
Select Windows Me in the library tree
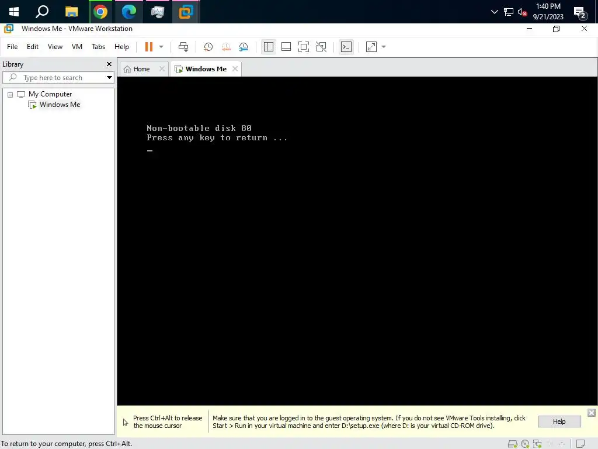(x=60, y=105)
